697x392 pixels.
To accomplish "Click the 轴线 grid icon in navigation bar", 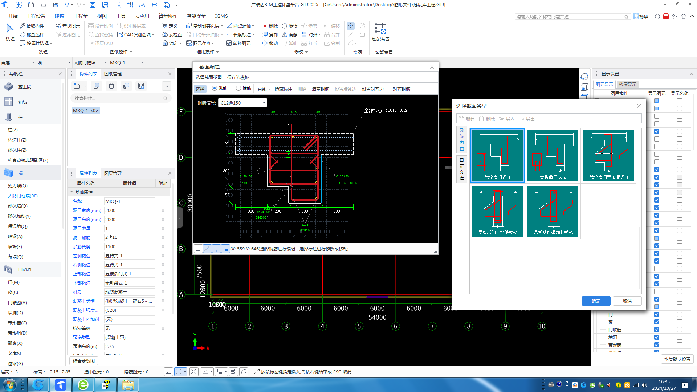I will click(x=9, y=102).
